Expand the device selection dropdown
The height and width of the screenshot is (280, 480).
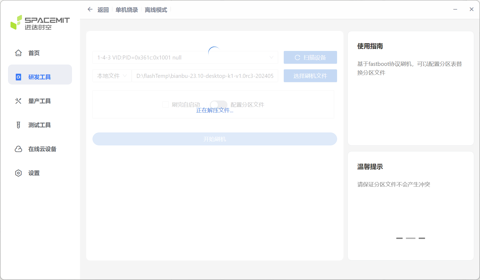[x=185, y=57]
